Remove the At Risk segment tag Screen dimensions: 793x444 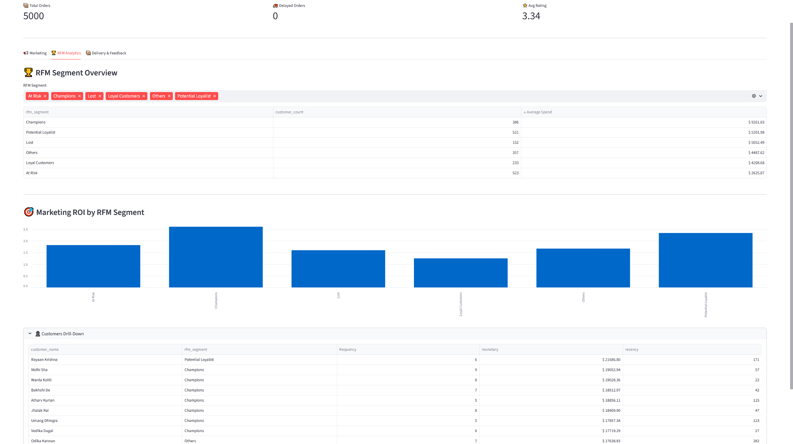tap(45, 96)
